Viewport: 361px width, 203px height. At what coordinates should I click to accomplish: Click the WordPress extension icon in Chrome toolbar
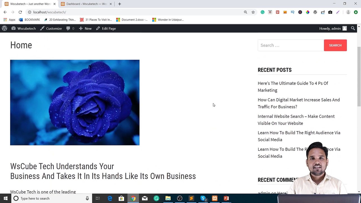315,12
